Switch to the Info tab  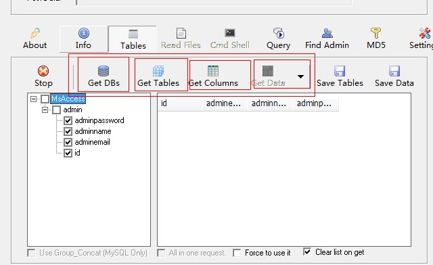coord(83,39)
